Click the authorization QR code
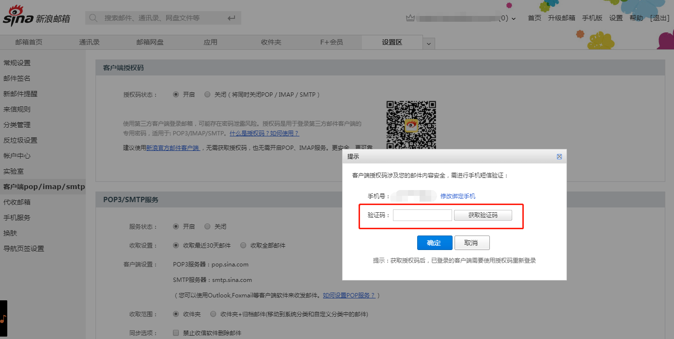The height and width of the screenshot is (339, 674). point(411,125)
